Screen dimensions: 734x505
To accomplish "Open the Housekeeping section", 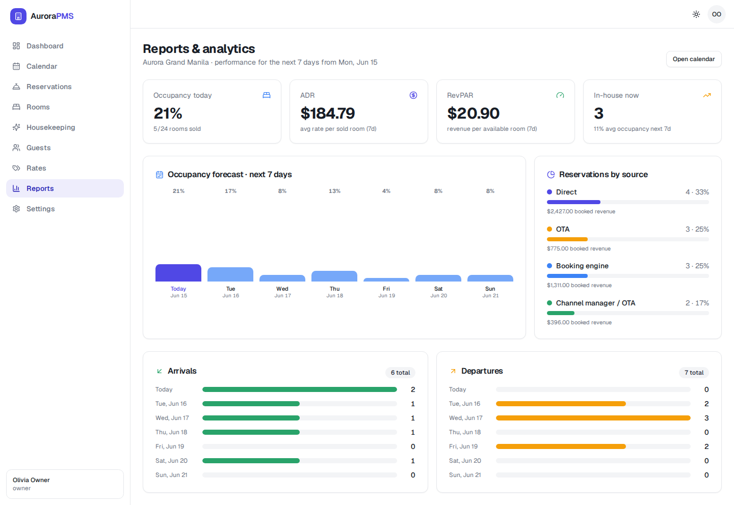I will tap(65, 127).
